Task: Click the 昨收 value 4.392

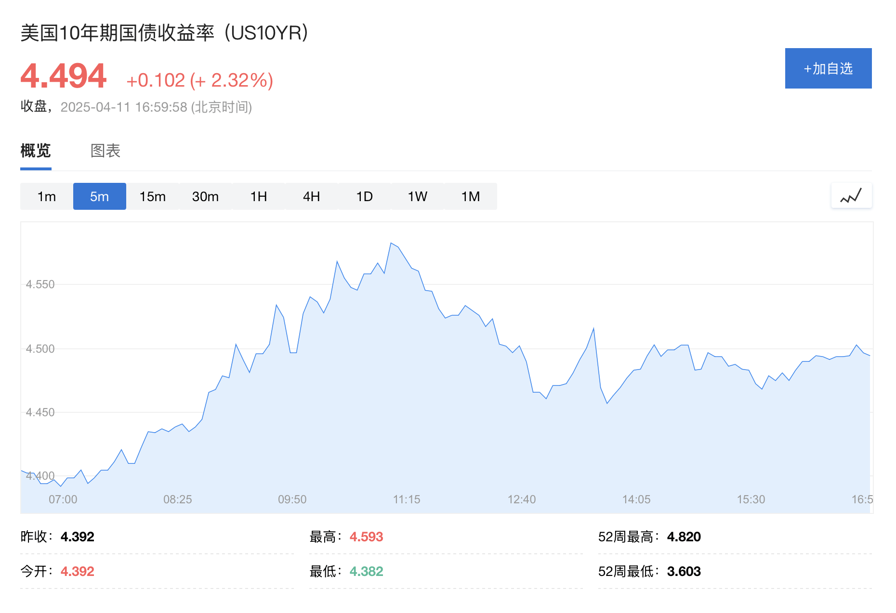Action: 78,536
